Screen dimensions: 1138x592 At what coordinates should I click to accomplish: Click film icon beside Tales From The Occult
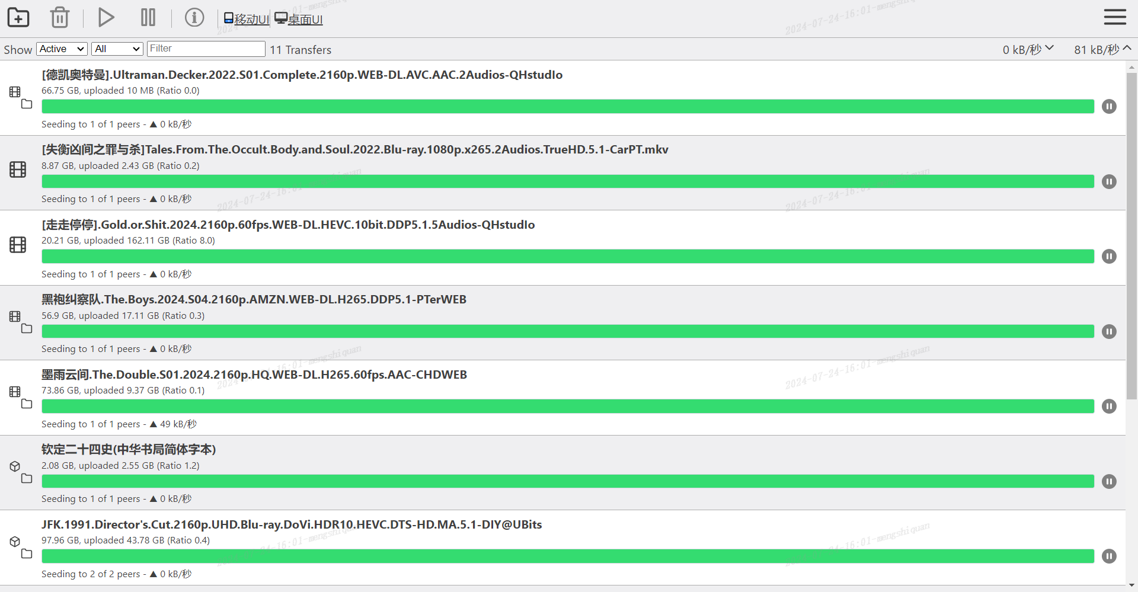point(18,170)
